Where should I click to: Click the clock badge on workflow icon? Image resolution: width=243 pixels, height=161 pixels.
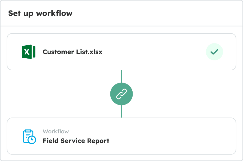pos(32,140)
